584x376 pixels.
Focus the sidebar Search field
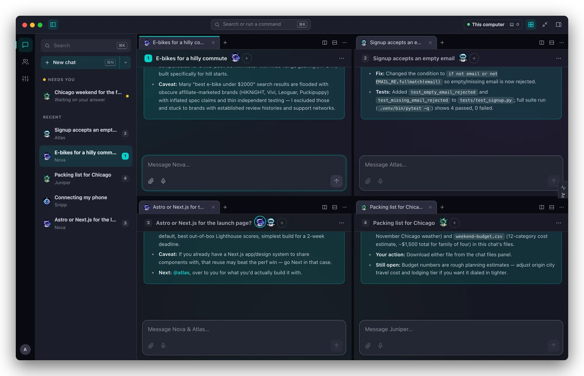[86, 46]
